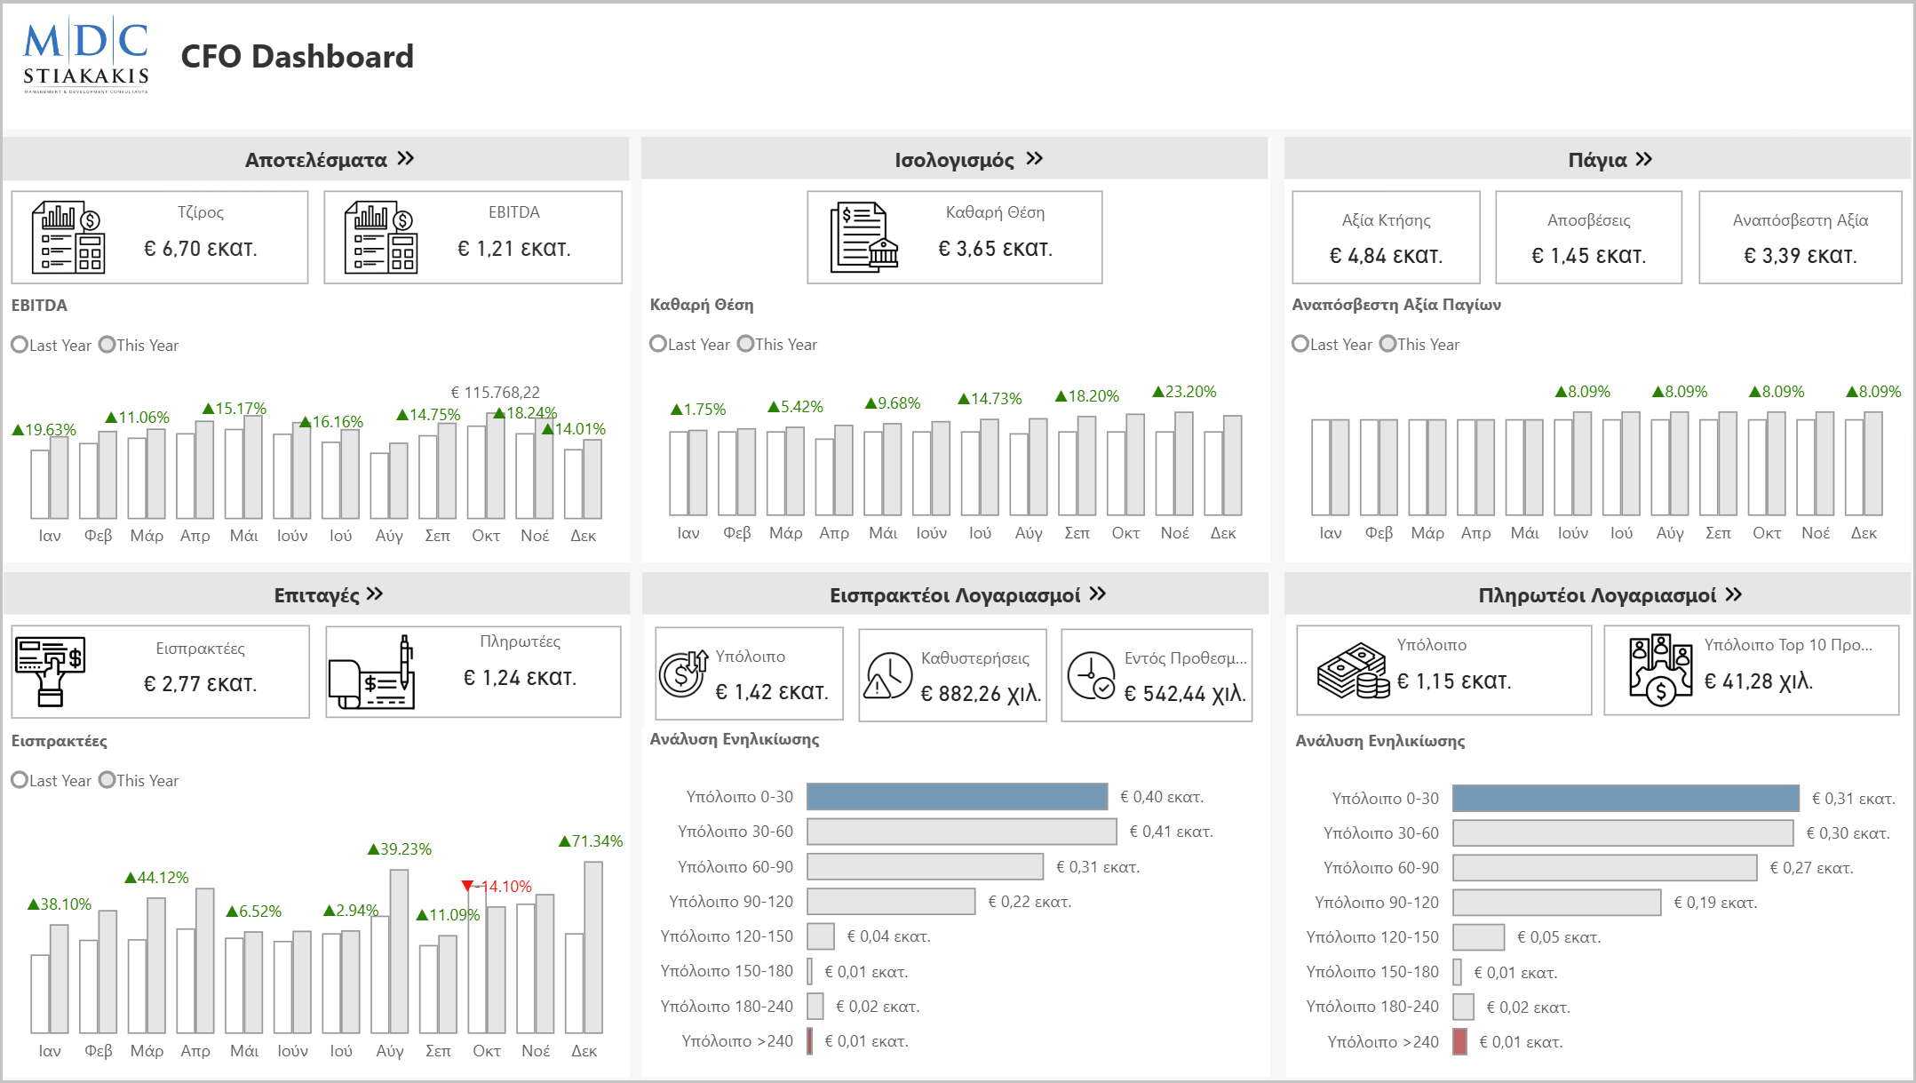
Task: Click the € 115.768,22 data label
Action: (495, 393)
